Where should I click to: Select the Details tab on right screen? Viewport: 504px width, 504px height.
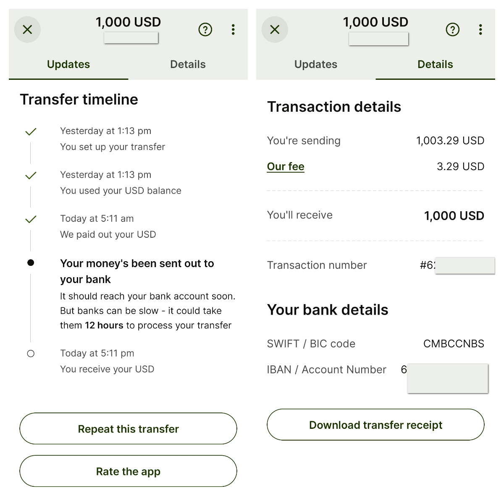coord(435,64)
